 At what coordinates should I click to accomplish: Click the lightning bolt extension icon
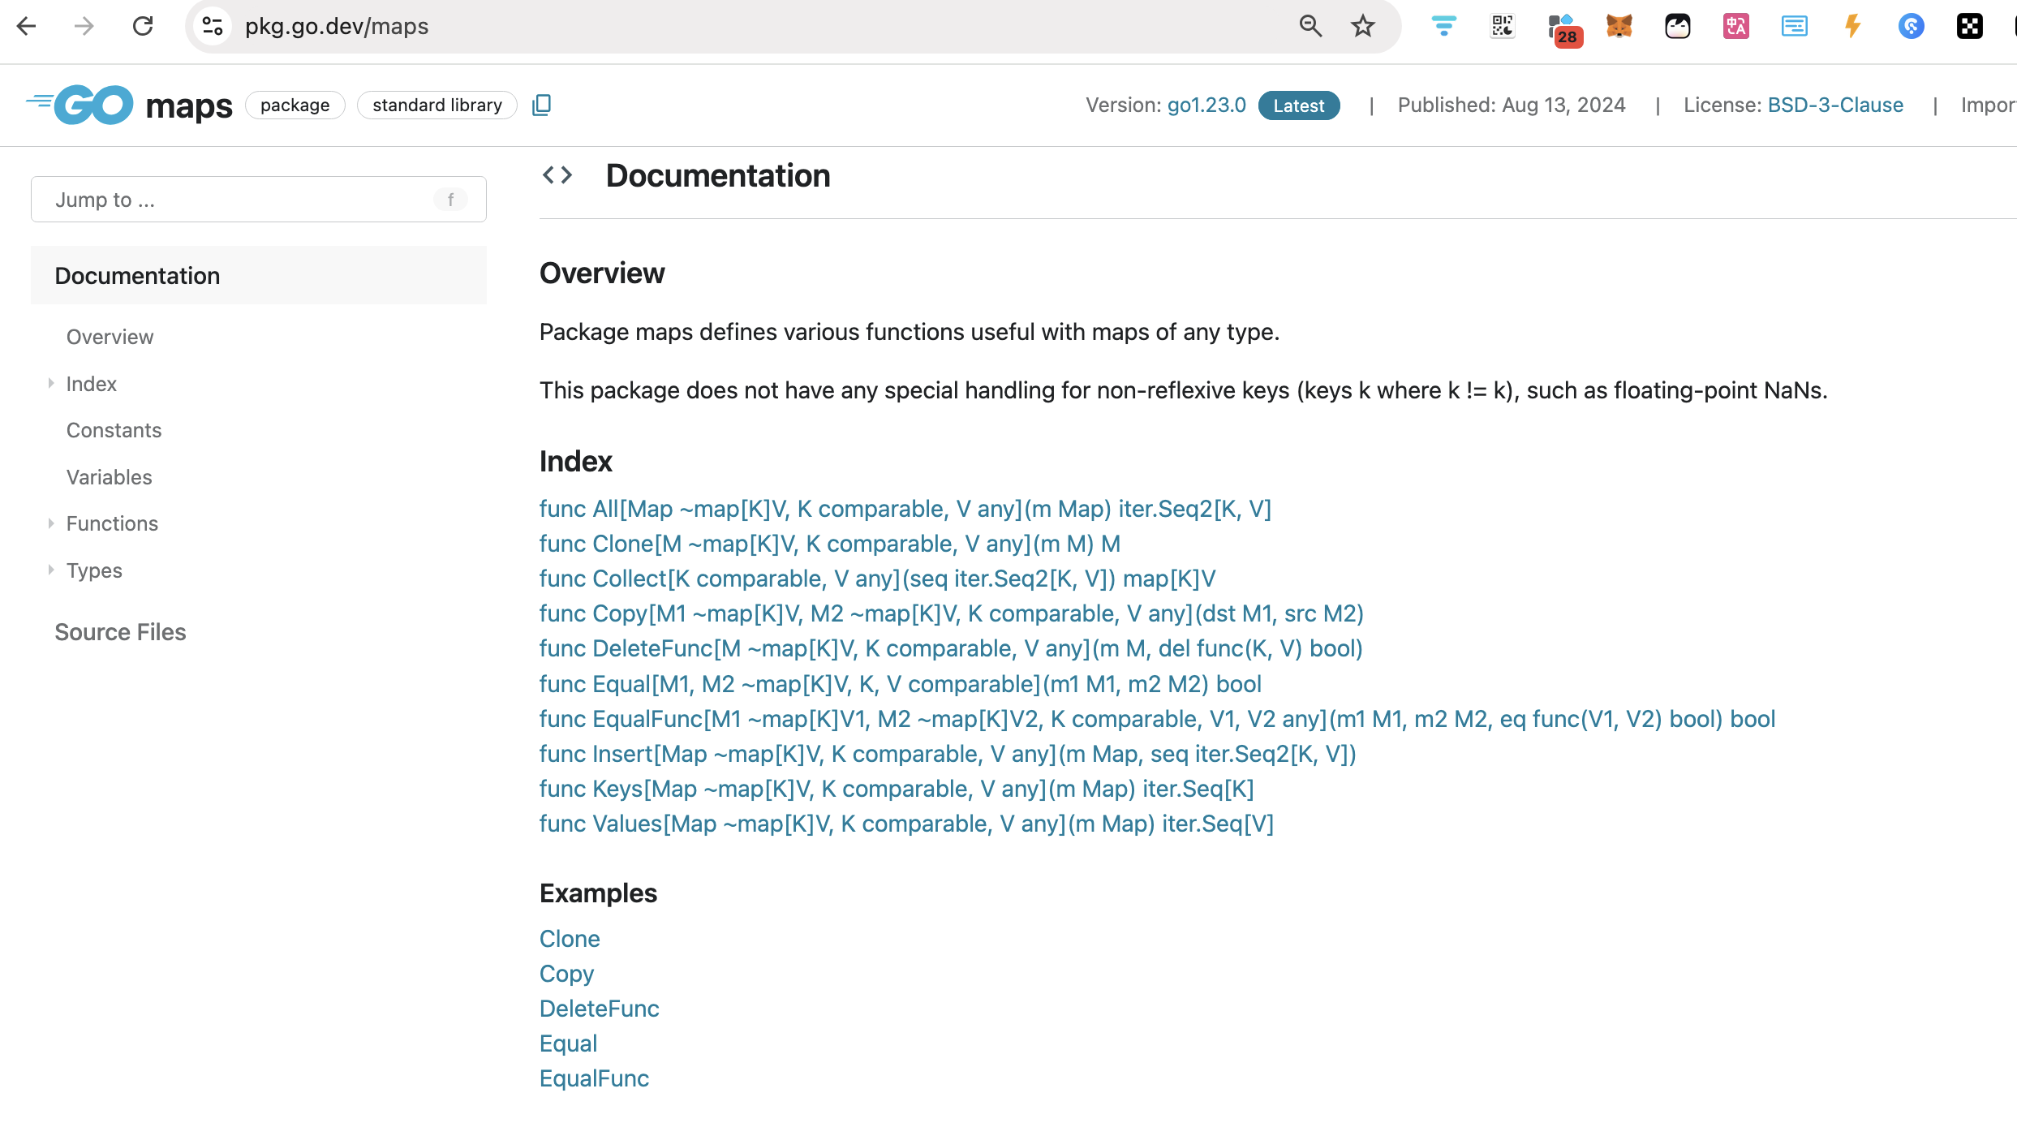point(1852,27)
